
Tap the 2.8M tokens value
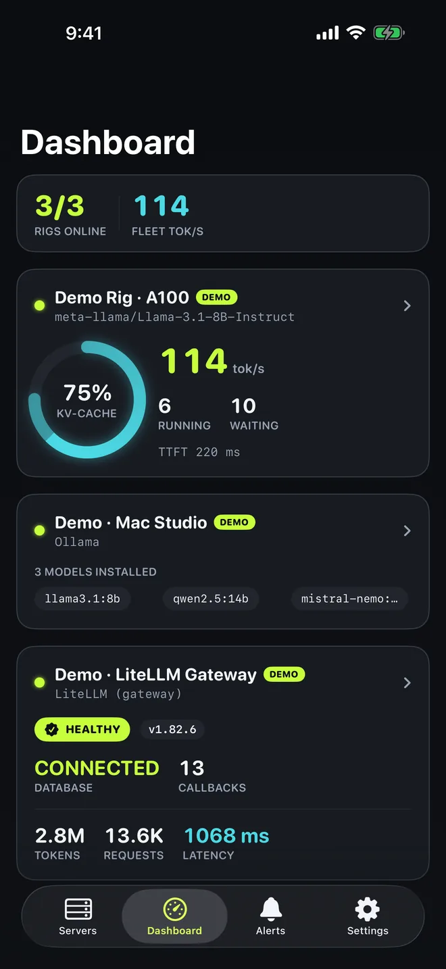pyautogui.click(x=59, y=836)
